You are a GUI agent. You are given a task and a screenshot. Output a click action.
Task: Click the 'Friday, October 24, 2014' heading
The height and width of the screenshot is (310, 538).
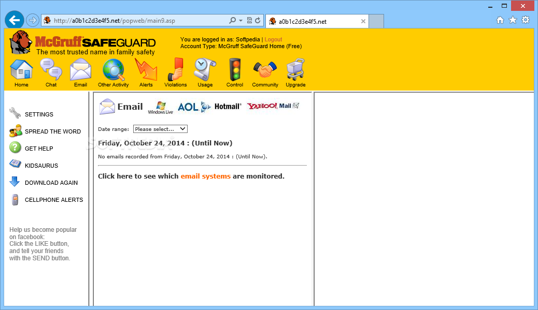click(165, 143)
